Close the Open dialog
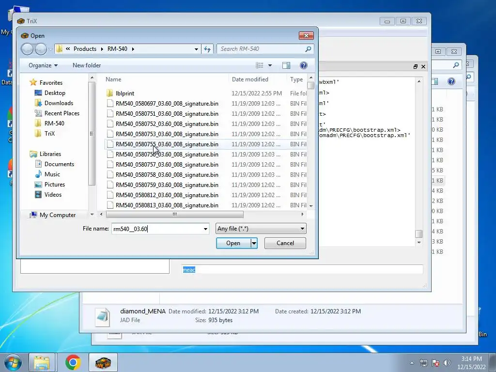This screenshot has height=372, width=496. [306, 35]
